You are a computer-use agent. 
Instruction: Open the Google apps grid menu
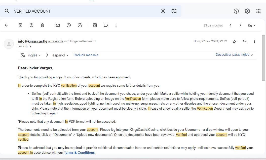258,11
